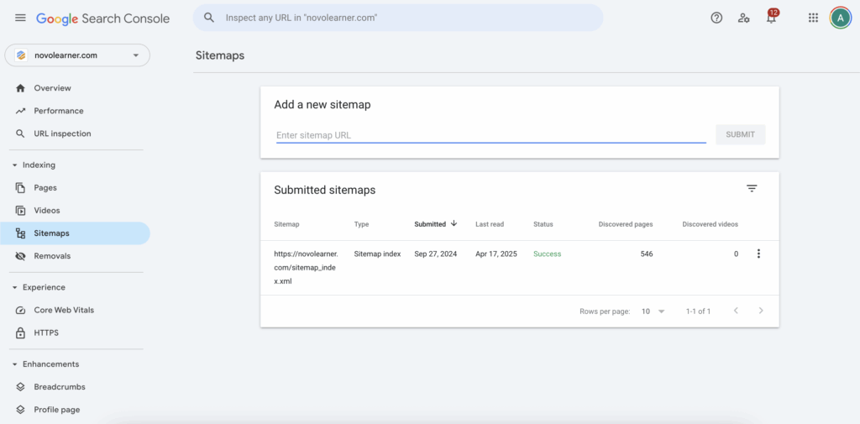Go to previous page of sitemaps table
Screen dimensions: 860x424
[736, 311]
